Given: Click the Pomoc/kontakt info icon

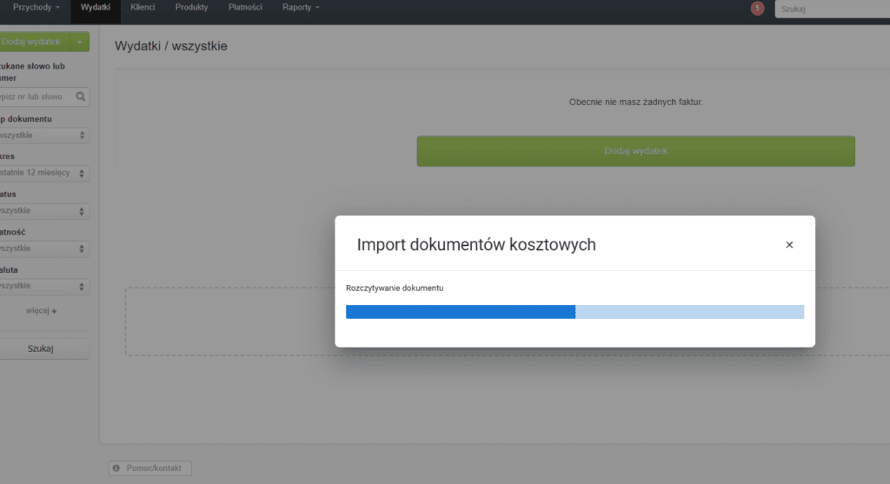Looking at the screenshot, I should coord(118,468).
